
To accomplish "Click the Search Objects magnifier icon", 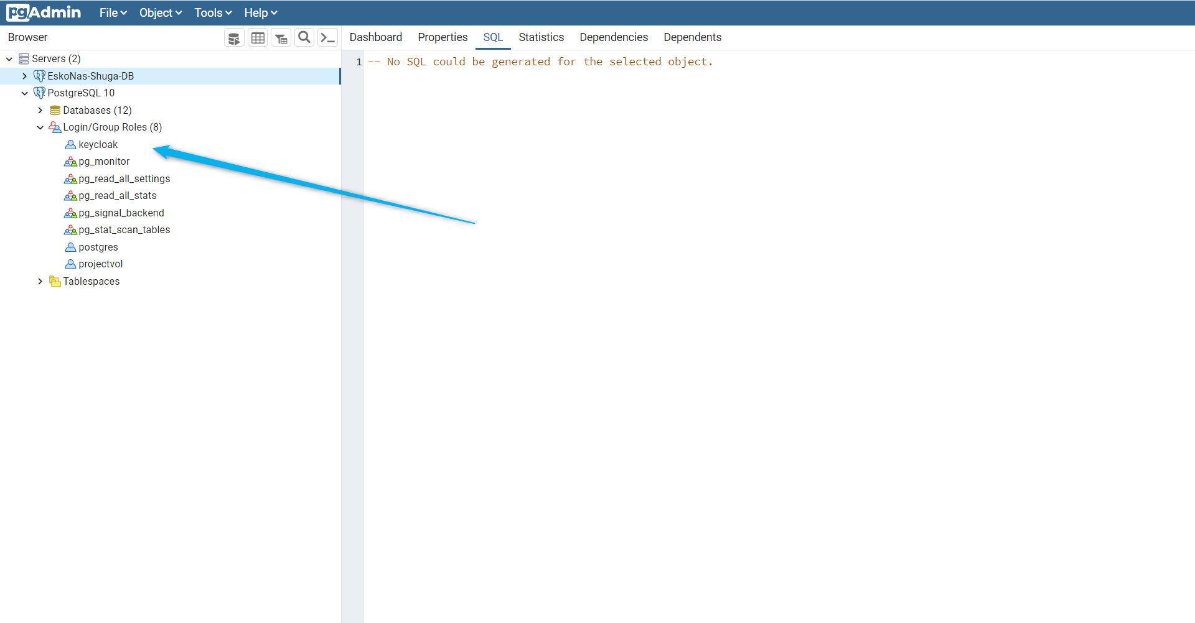I will tap(304, 38).
